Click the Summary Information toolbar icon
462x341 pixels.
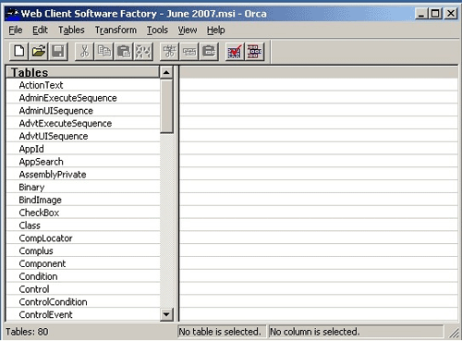point(254,52)
